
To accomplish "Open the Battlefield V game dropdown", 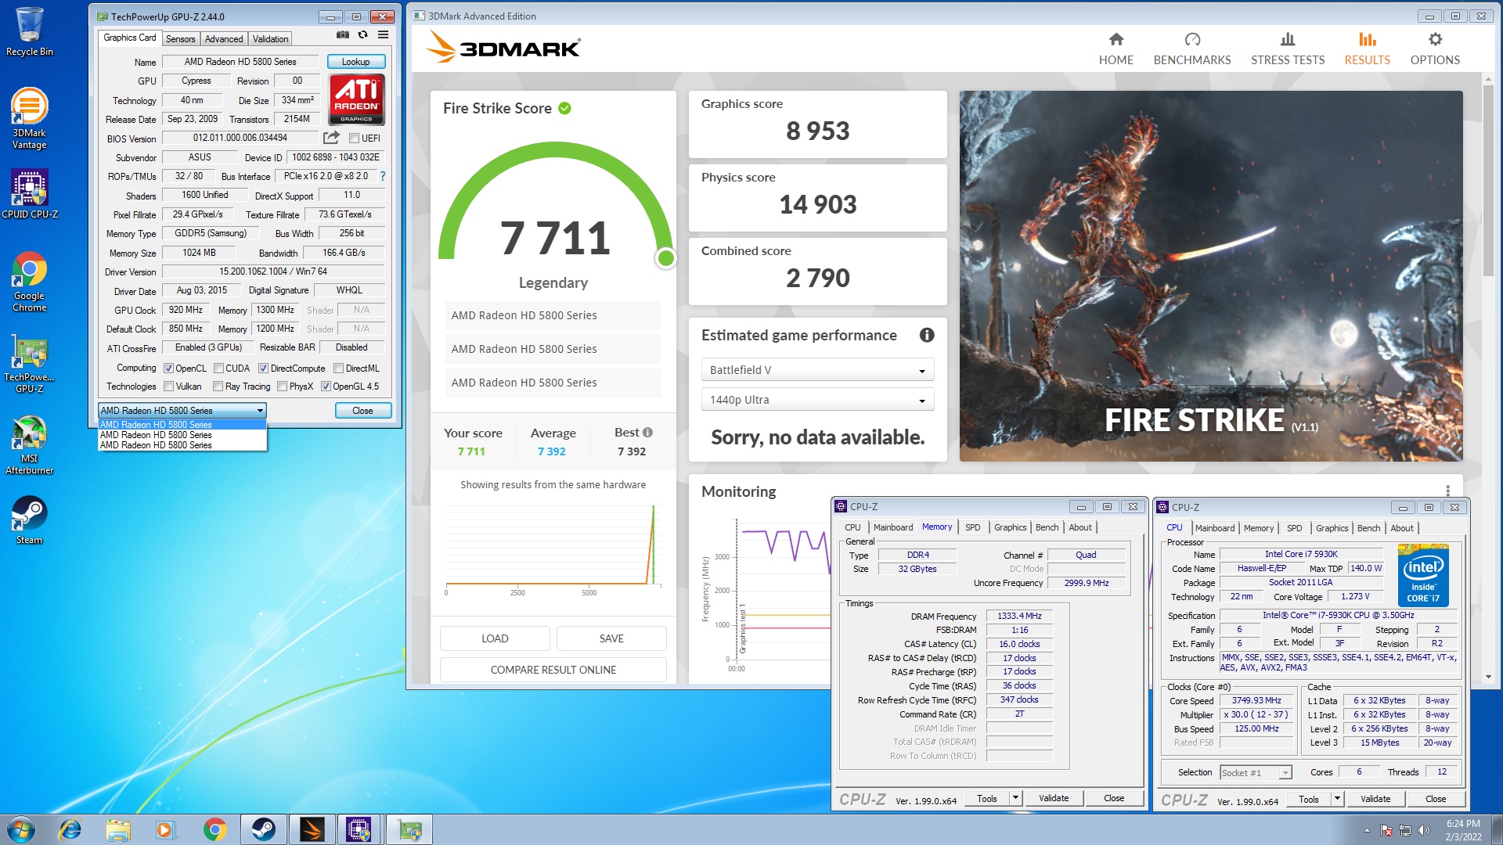I will (817, 370).
